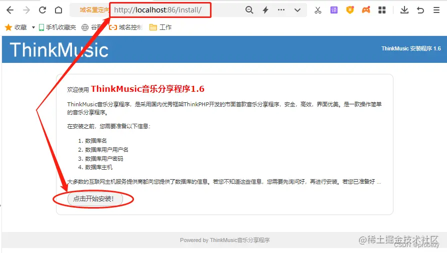This screenshot has height=253, width=447.
Task: Click the 点击开始安装! button
Action: pyautogui.click(x=95, y=199)
